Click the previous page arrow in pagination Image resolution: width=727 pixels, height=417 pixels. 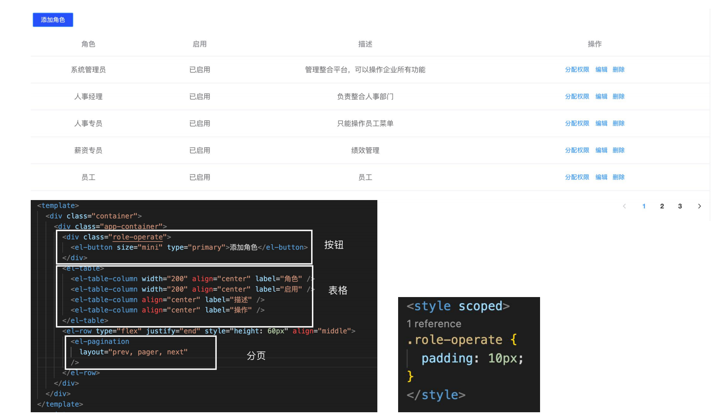tap(624, 206)
